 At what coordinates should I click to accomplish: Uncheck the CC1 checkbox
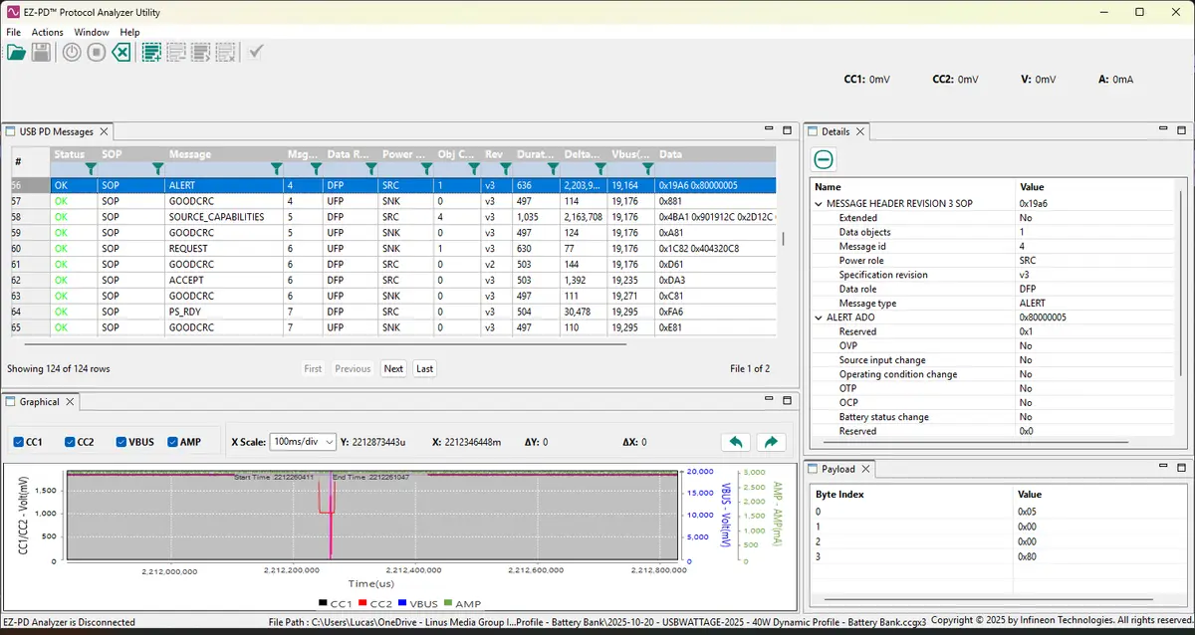pyautogui.click(x=20, y=442)
